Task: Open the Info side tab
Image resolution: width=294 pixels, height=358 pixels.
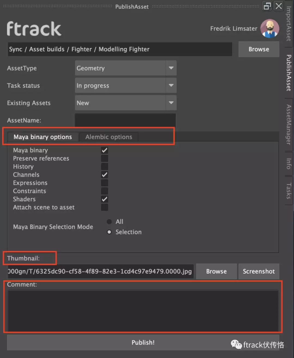Action: pyautogui.click(x=289, y=164)
